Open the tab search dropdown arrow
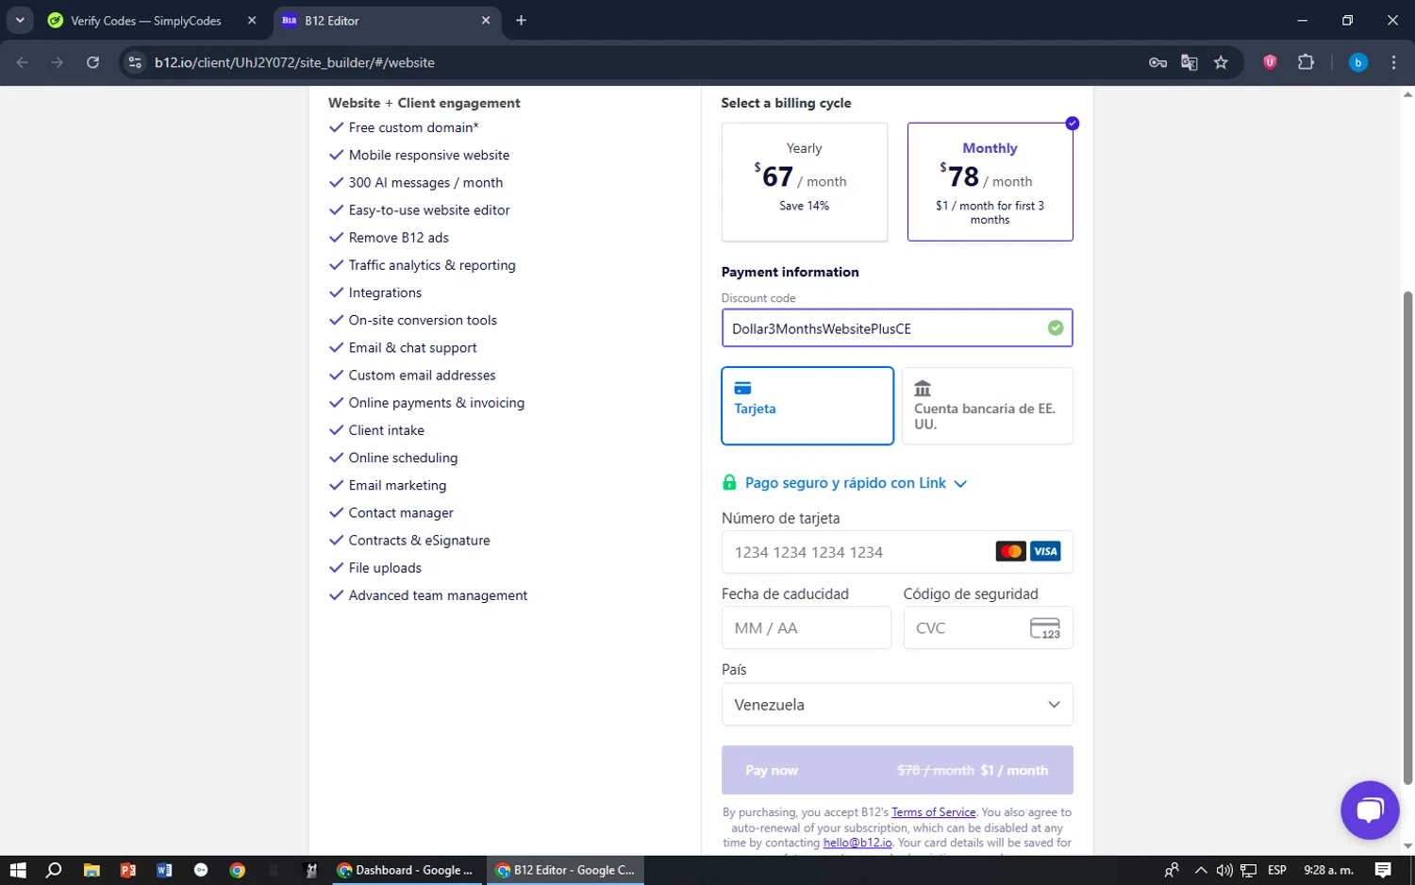The image size is (1415, 885). [19, 20]
